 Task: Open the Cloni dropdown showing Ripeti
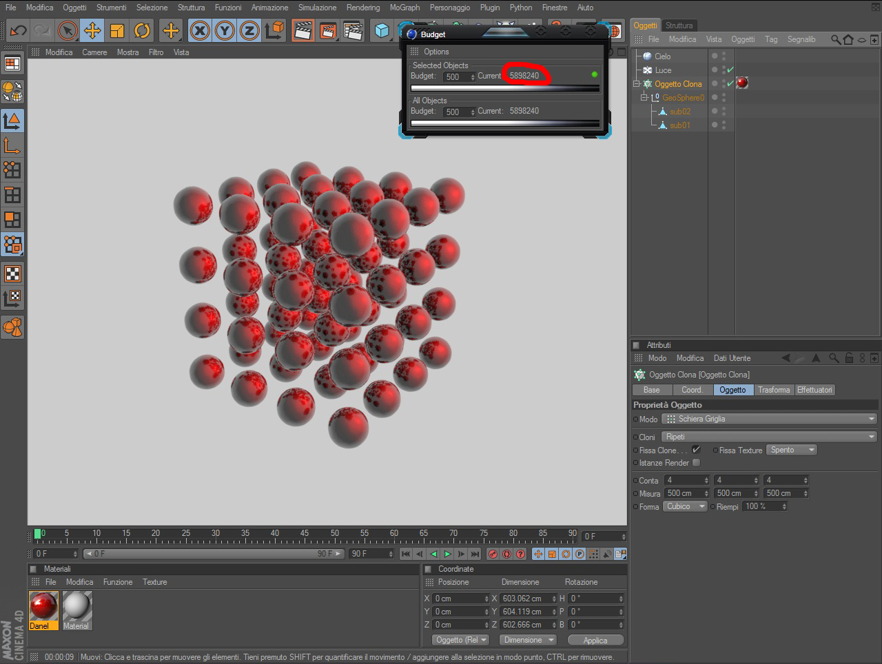770,437
